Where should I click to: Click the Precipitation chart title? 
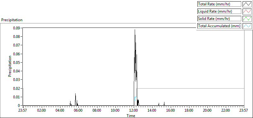click(12, 20)
